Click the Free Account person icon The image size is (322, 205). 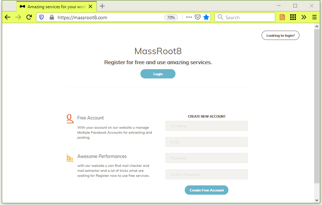point(70,119)
